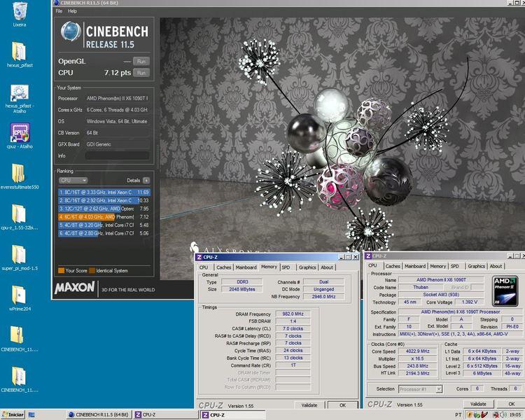525x420 pixels.
Task: Click the DC Mode Unganged value
Action: (323, 289)
